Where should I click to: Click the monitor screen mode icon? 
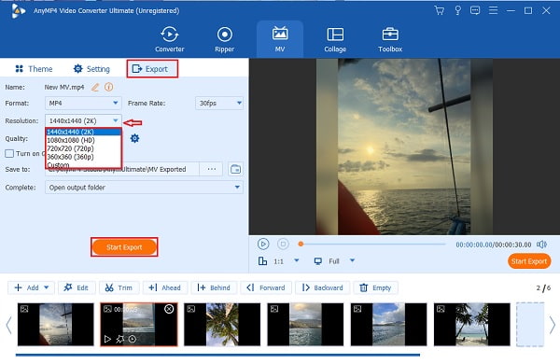point(318,261)
